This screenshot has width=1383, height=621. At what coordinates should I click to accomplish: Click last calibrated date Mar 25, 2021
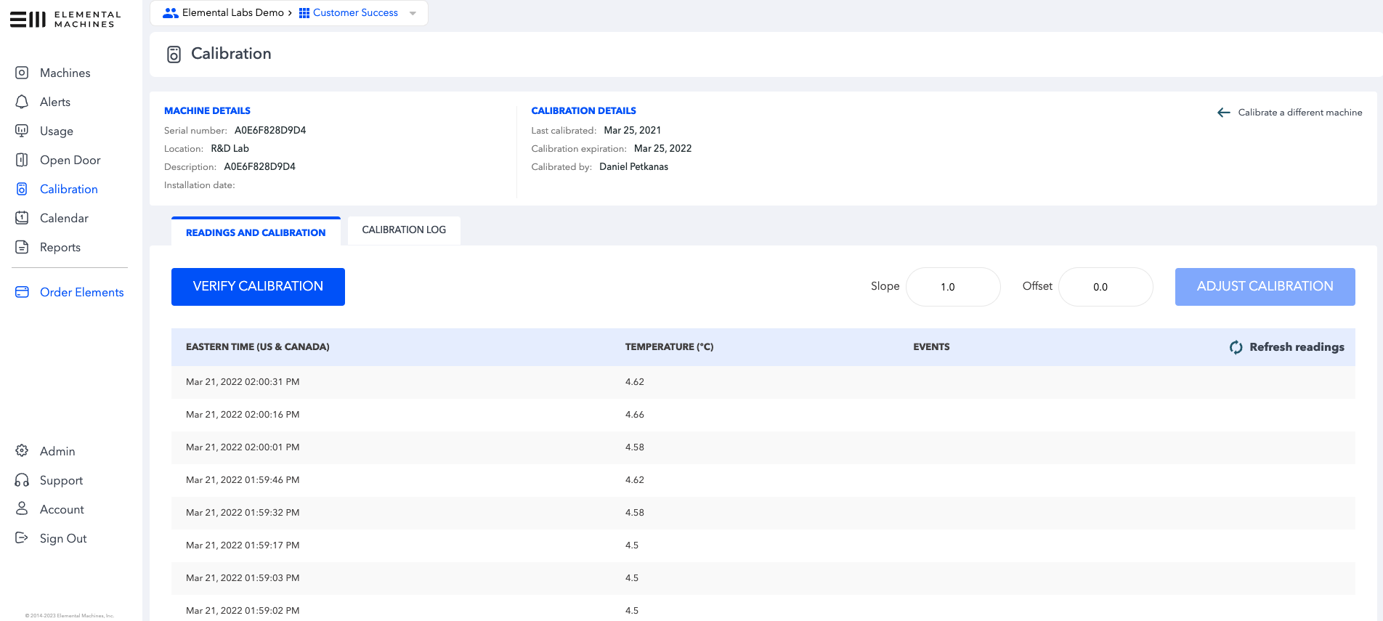click(x=633, y=131)
